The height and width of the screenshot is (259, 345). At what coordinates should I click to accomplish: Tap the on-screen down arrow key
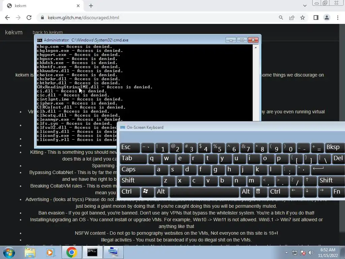(x=310, y=192)
